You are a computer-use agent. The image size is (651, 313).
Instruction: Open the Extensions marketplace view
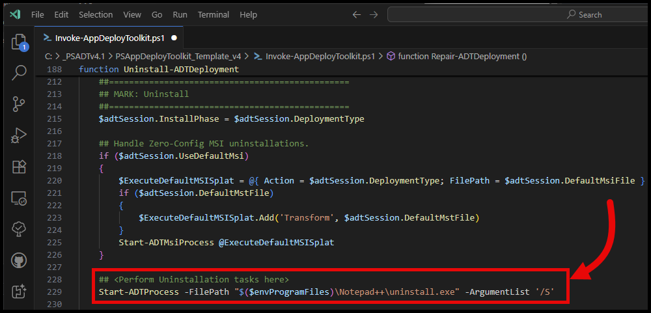point(18,167)
